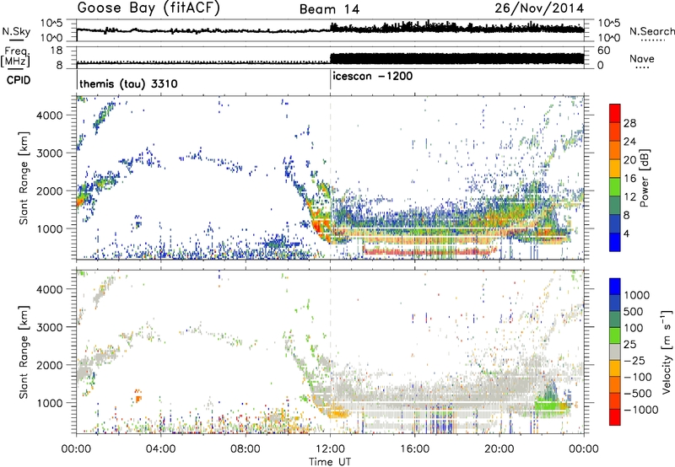Click the '20:00' time axis tick label
The image size is (675, 467).
499,449
